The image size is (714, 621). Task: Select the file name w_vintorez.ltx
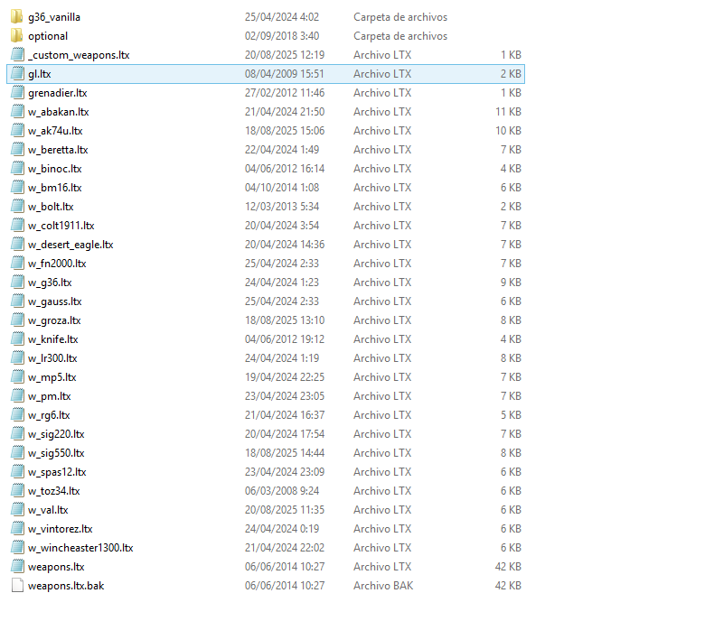click(x=61, y=529)
